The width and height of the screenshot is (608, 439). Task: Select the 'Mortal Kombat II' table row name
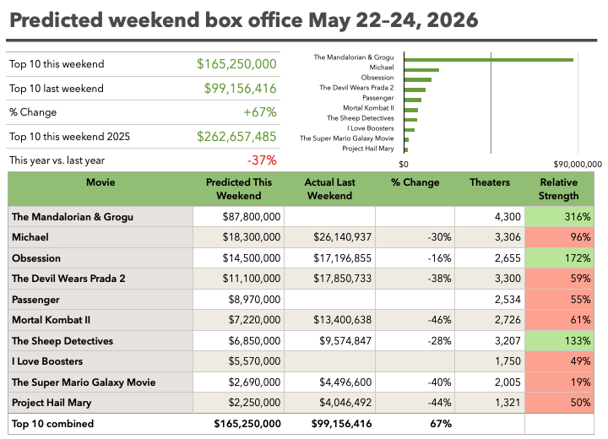coord(51,320)
